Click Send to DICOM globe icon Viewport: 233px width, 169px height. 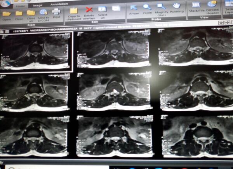coord(43,12)
